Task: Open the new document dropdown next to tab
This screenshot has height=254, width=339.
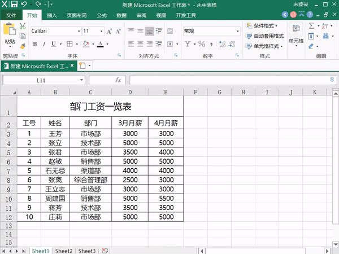Action: pos(89,65)
